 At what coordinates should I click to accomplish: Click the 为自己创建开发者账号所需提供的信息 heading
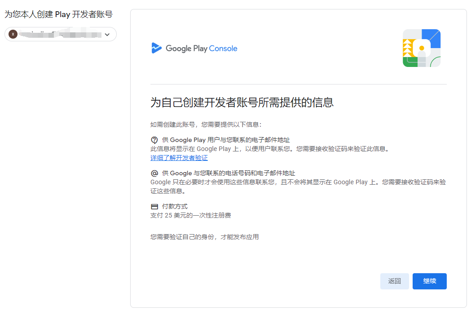pos(242,102)
